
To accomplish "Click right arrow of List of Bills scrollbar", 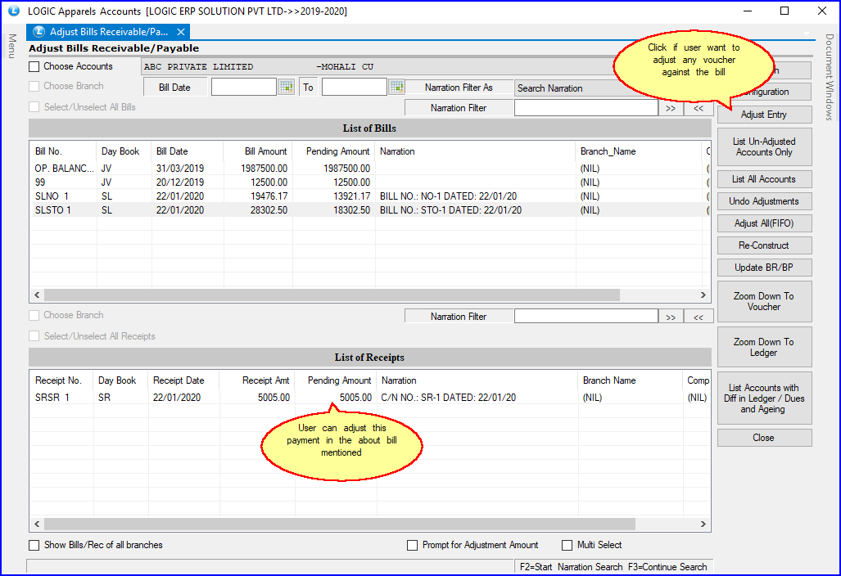I will [x=703, y=295].
